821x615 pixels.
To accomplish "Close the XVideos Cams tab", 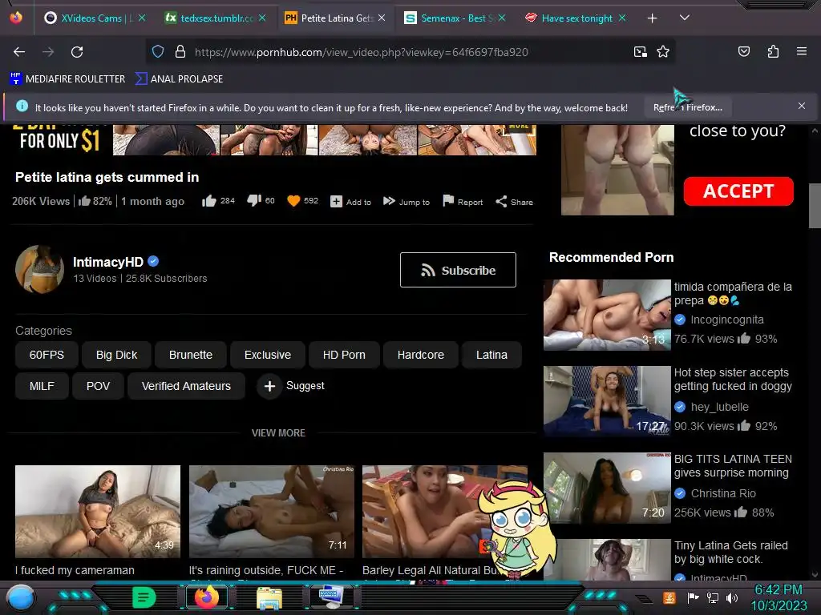I will [142, 18].
